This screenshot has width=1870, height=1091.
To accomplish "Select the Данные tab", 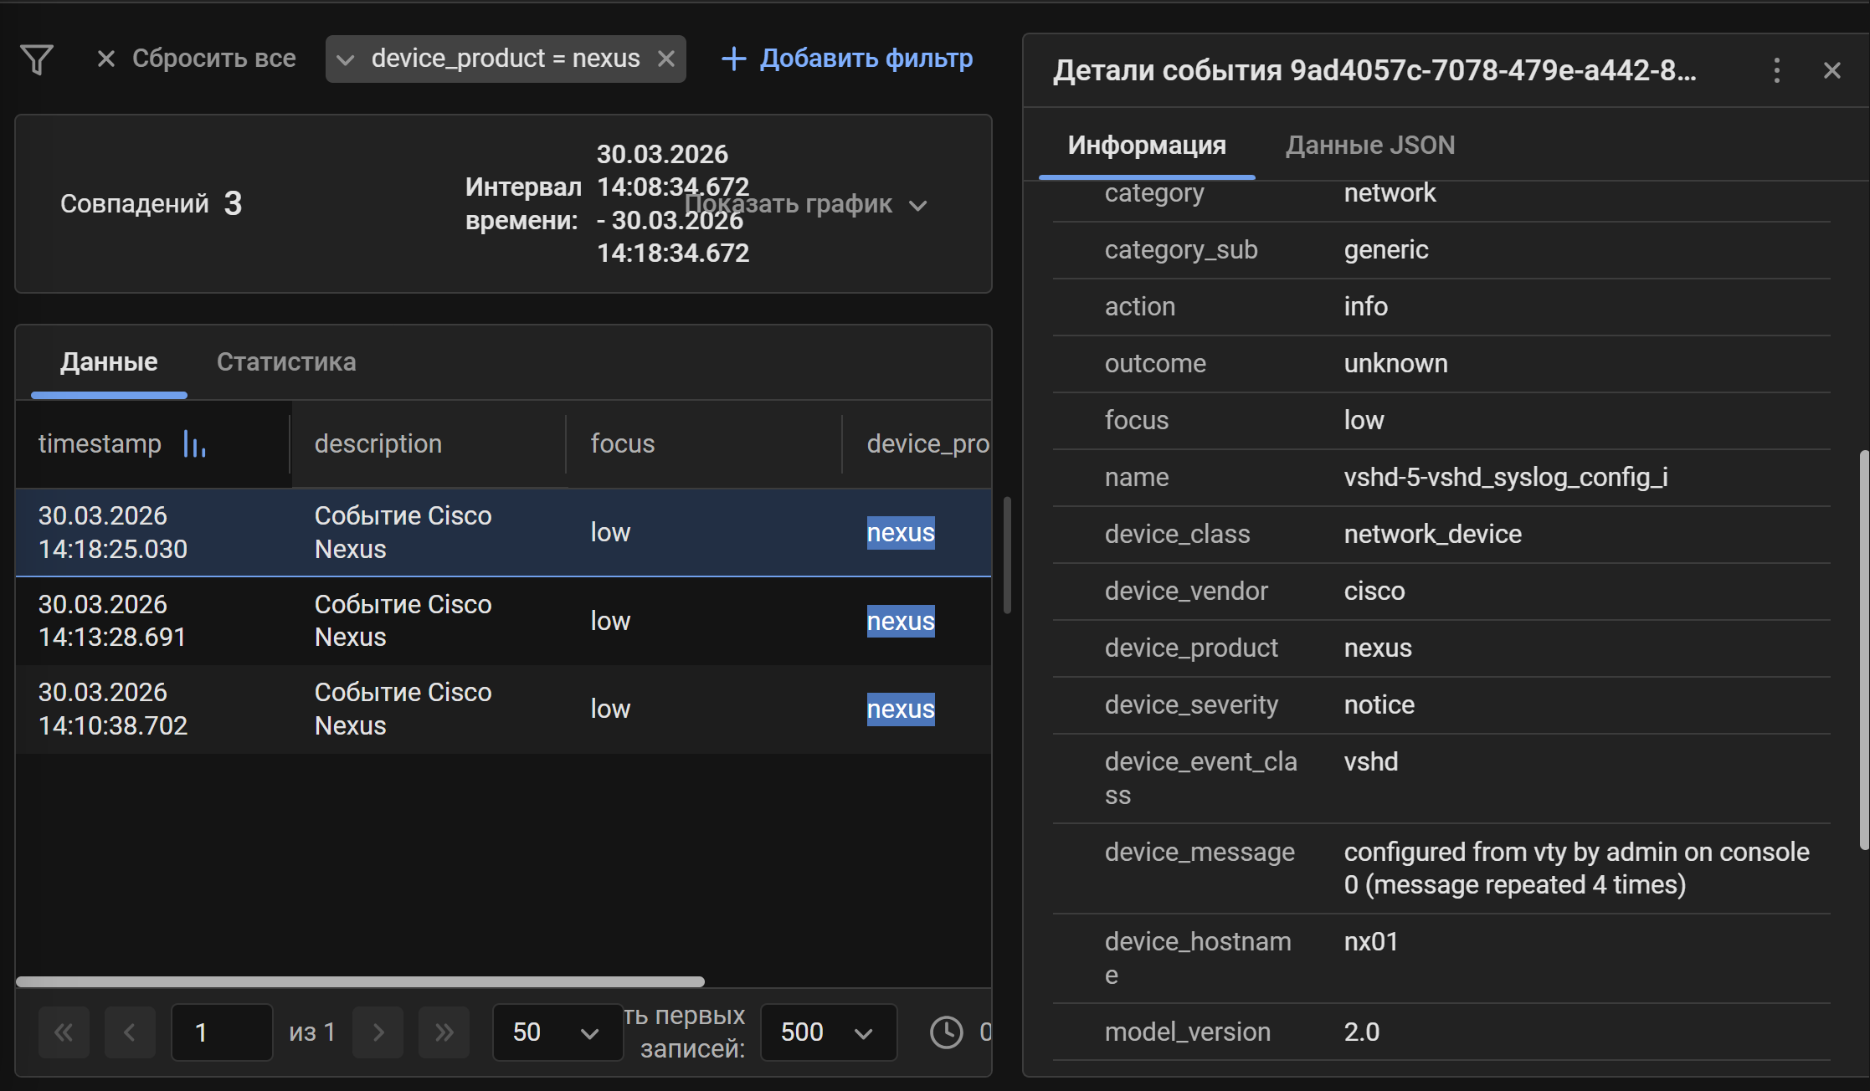I will pos(109,361).
